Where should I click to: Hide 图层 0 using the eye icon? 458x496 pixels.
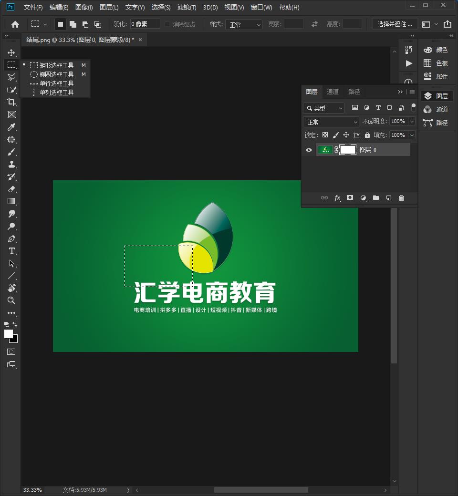pyautogui.click(x=309, y=150)
